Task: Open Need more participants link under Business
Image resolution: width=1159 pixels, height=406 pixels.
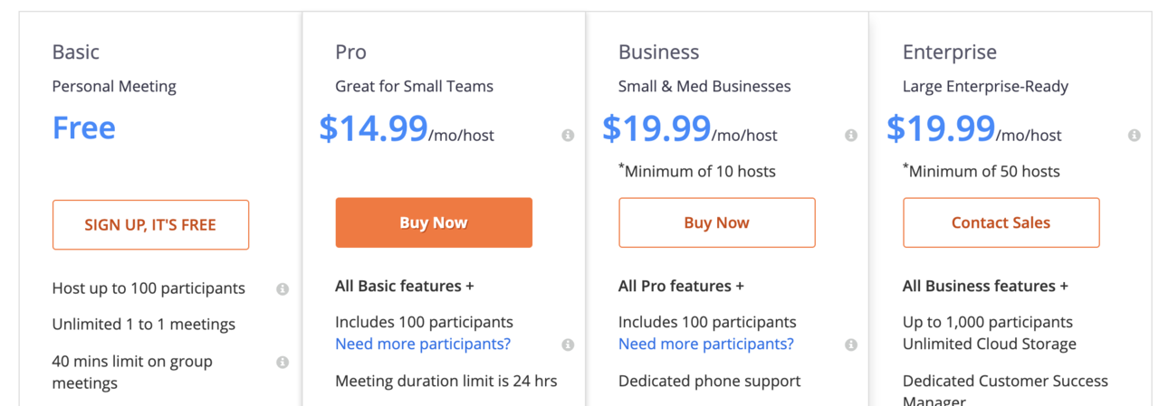Action: [x=706, y=344]
